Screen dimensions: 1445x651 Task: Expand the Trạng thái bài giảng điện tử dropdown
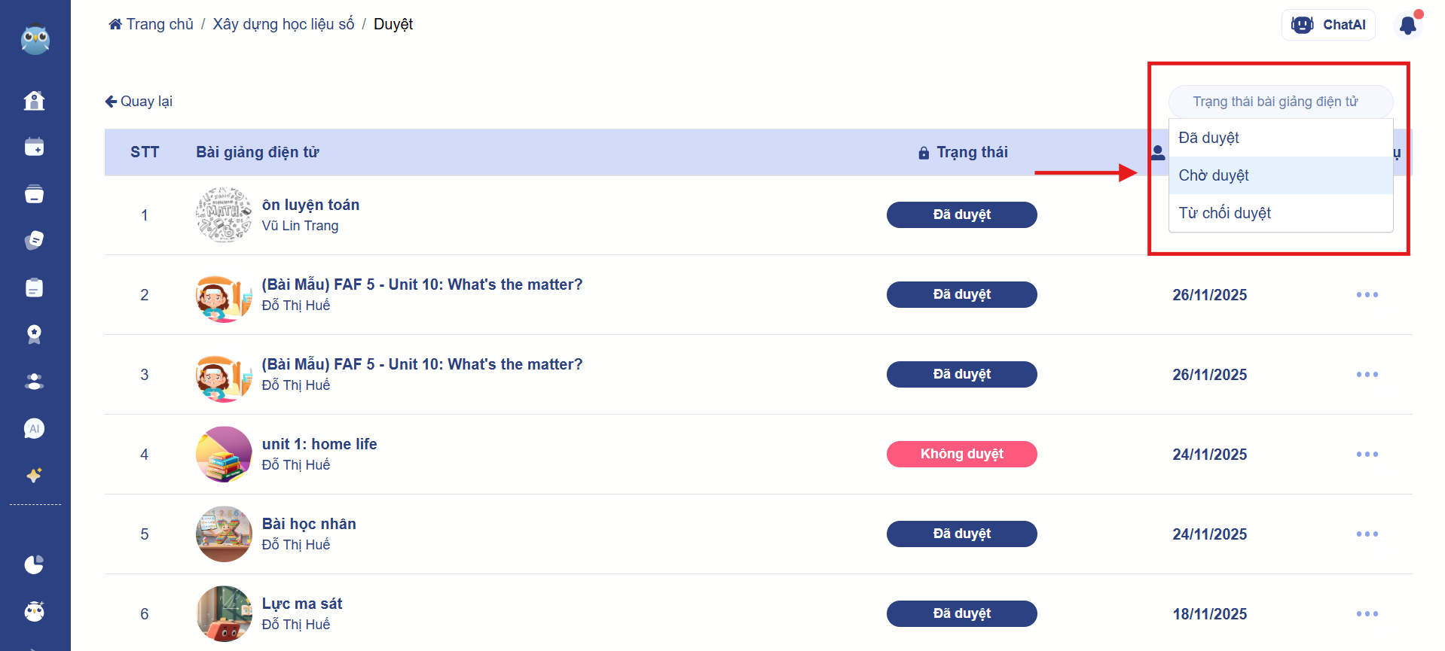click(1280, 102)
